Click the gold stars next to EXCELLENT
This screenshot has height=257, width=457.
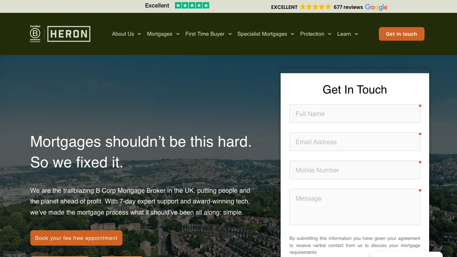316,7
